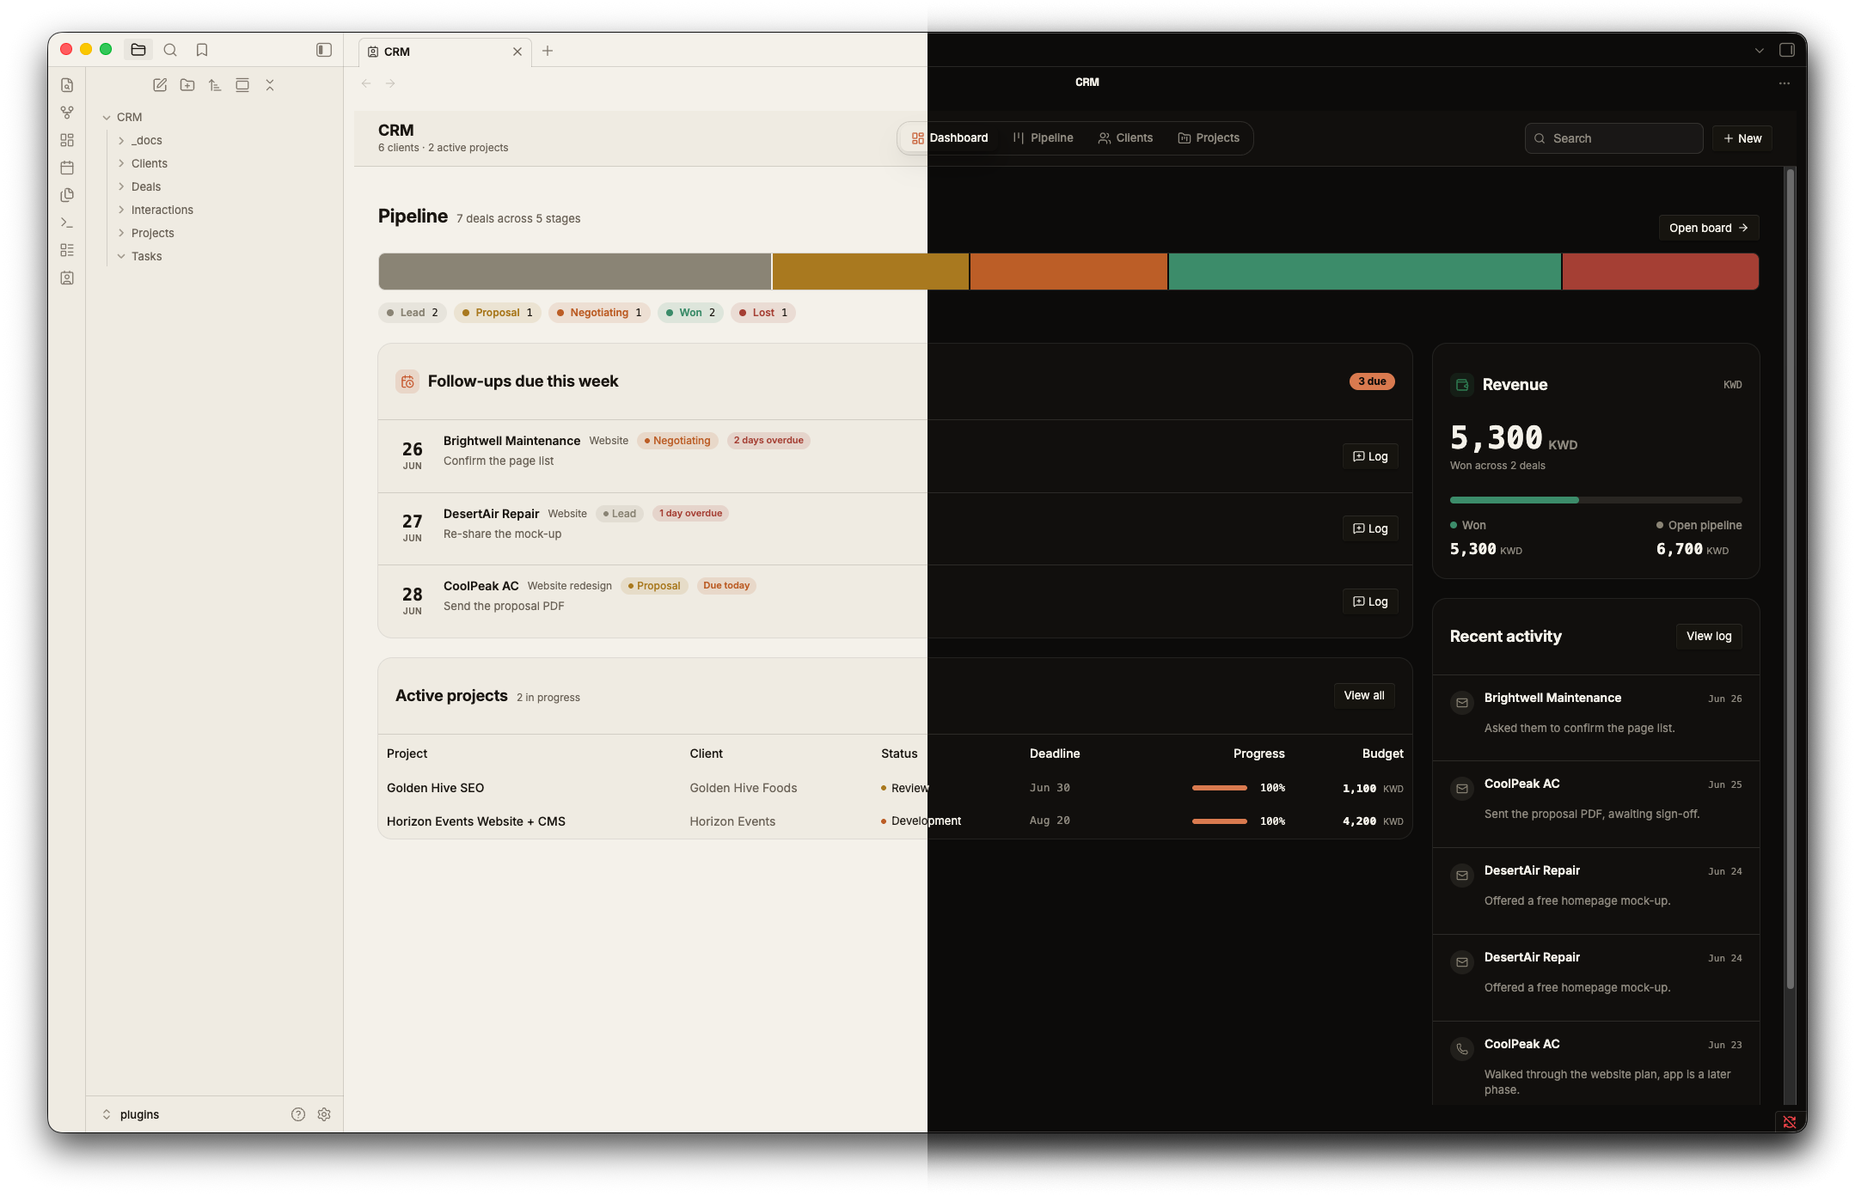The height and width of the screenshot is (1196, 1855).
Task: Open the bookmarks panel icon
Action: pyautogui.click(x=202, y=50)
